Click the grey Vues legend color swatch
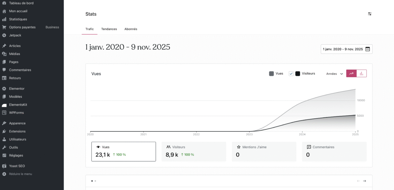The height and width of the screenshot is (190, 394). coord(271,74)
